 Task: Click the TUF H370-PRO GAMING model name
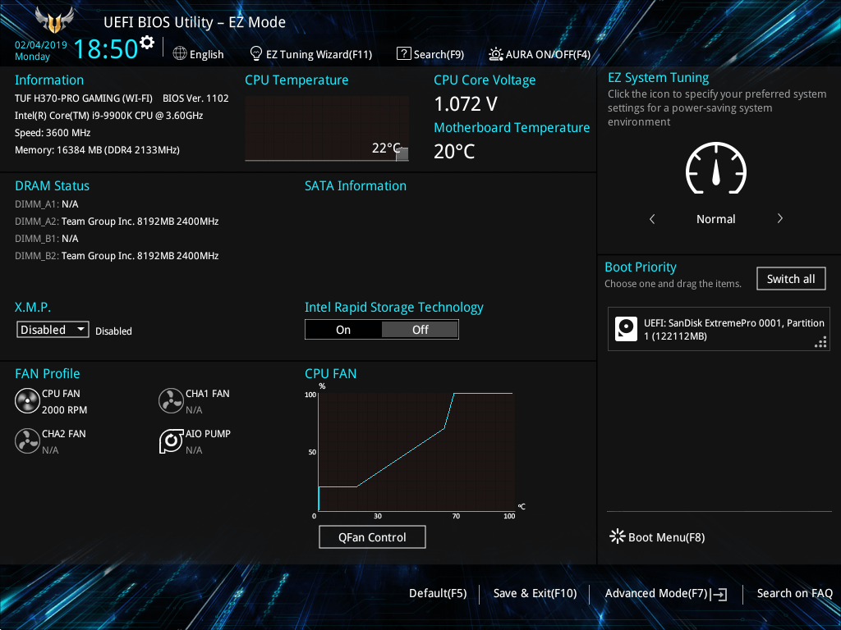(84, 98)
